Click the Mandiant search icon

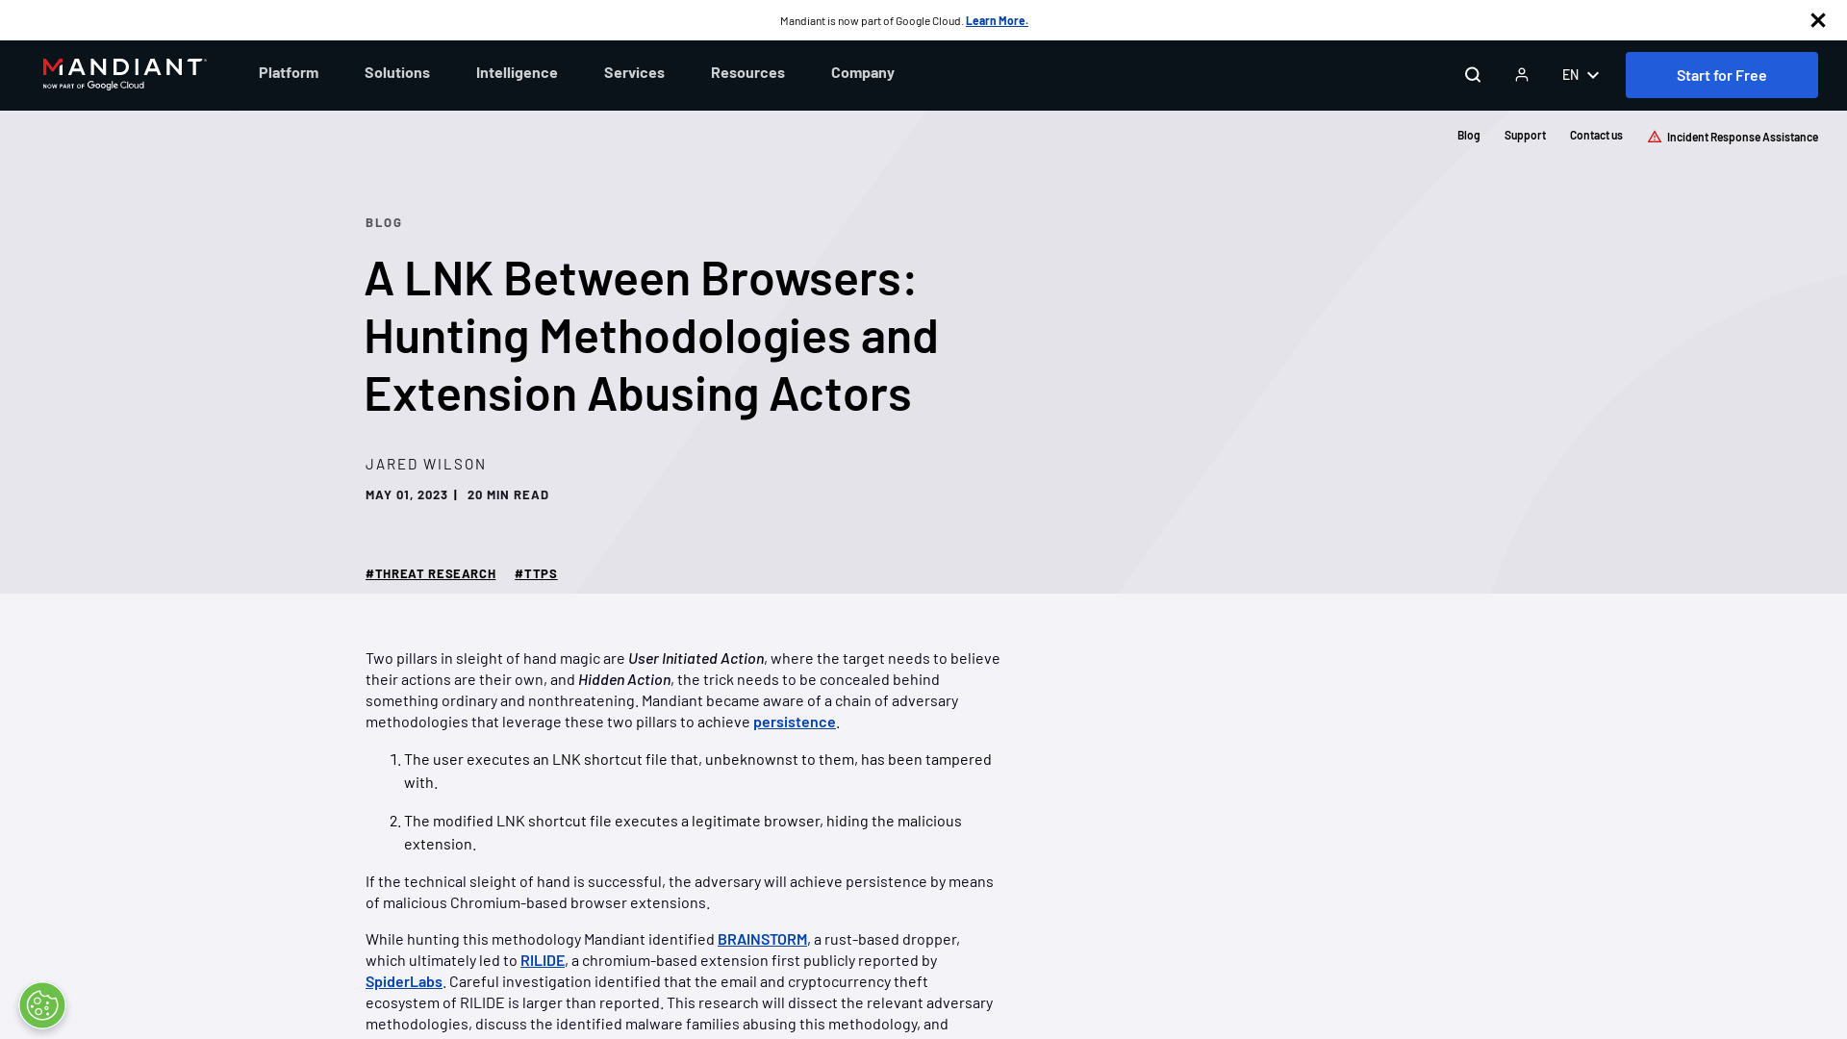point(1473,73)
